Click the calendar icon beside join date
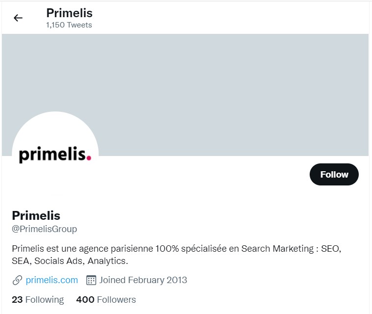372x314 pixels. tap(91, 280)
